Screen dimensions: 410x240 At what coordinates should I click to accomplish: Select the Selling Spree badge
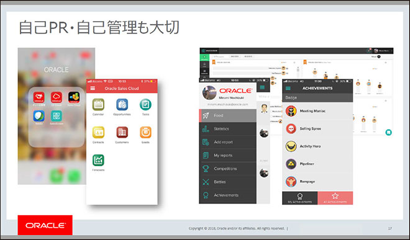[x=317, y=128]
